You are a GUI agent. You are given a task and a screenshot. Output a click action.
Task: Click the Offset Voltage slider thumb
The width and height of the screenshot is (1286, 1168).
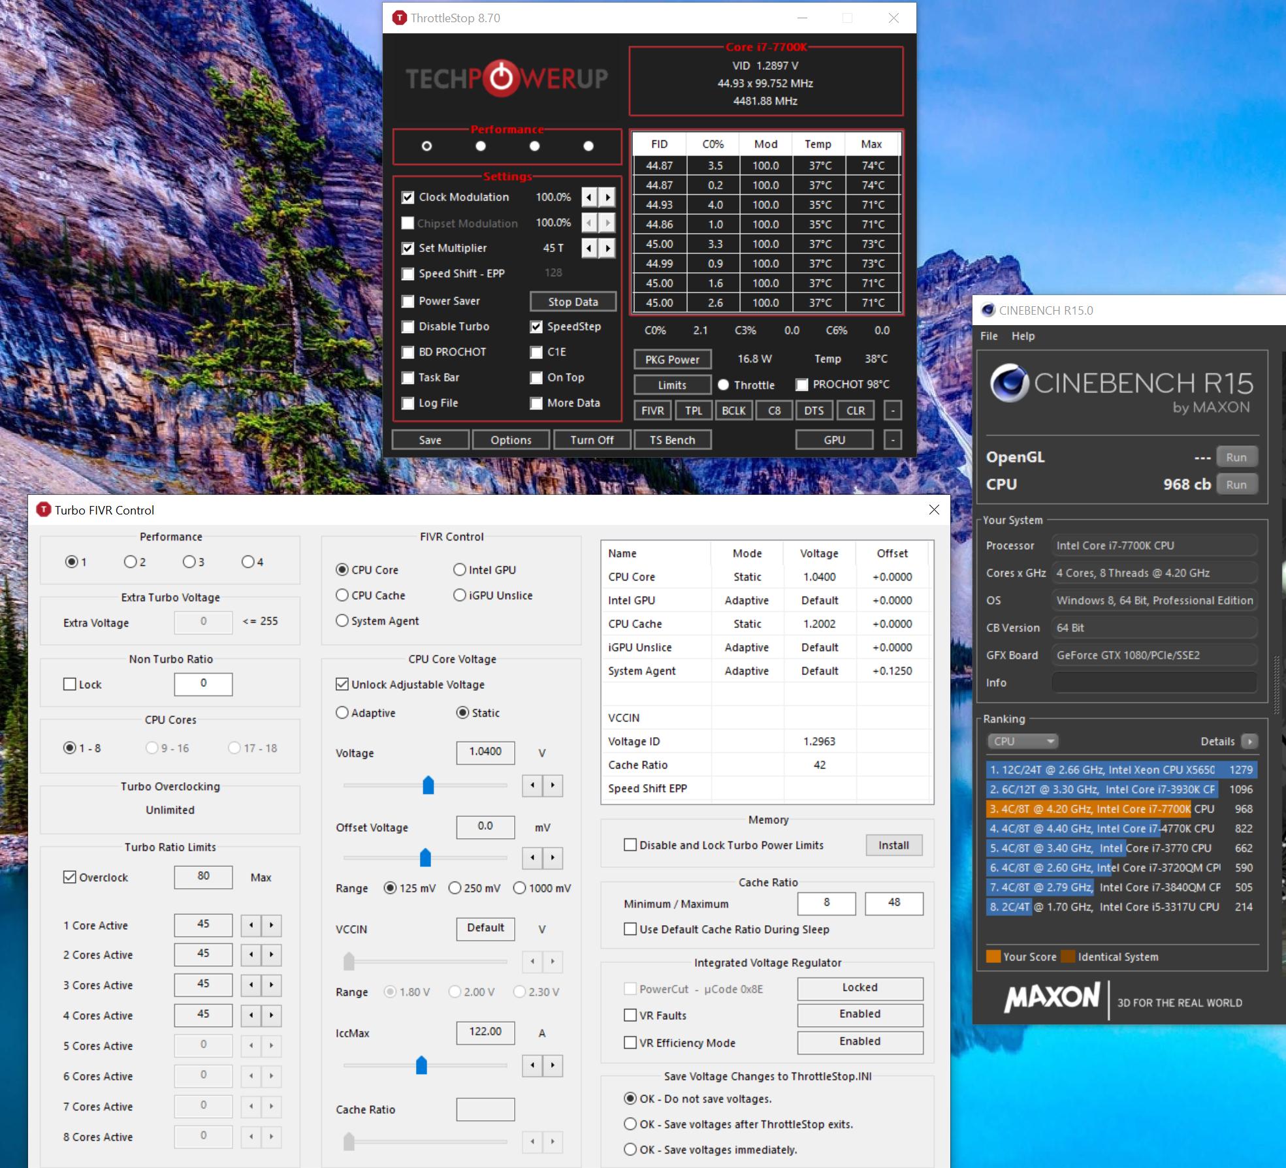point(425,857)
